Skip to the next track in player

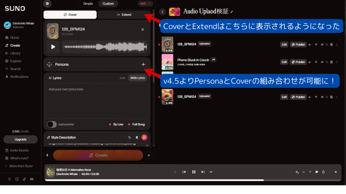point(203,172)
